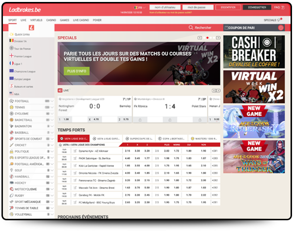Click the Football ball icon

tap(12, 101)
